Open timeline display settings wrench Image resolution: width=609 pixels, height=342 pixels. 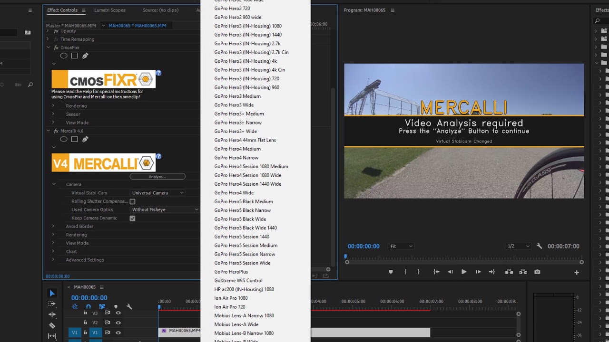tap(129, 307)
